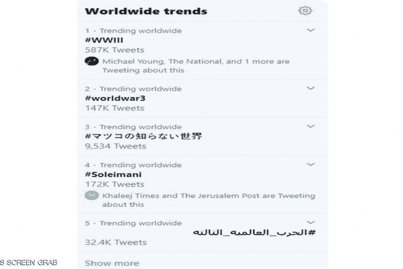Select the #worldwar3 trend
The width and height of the screenshot is (403, 269).
point(115,98)
